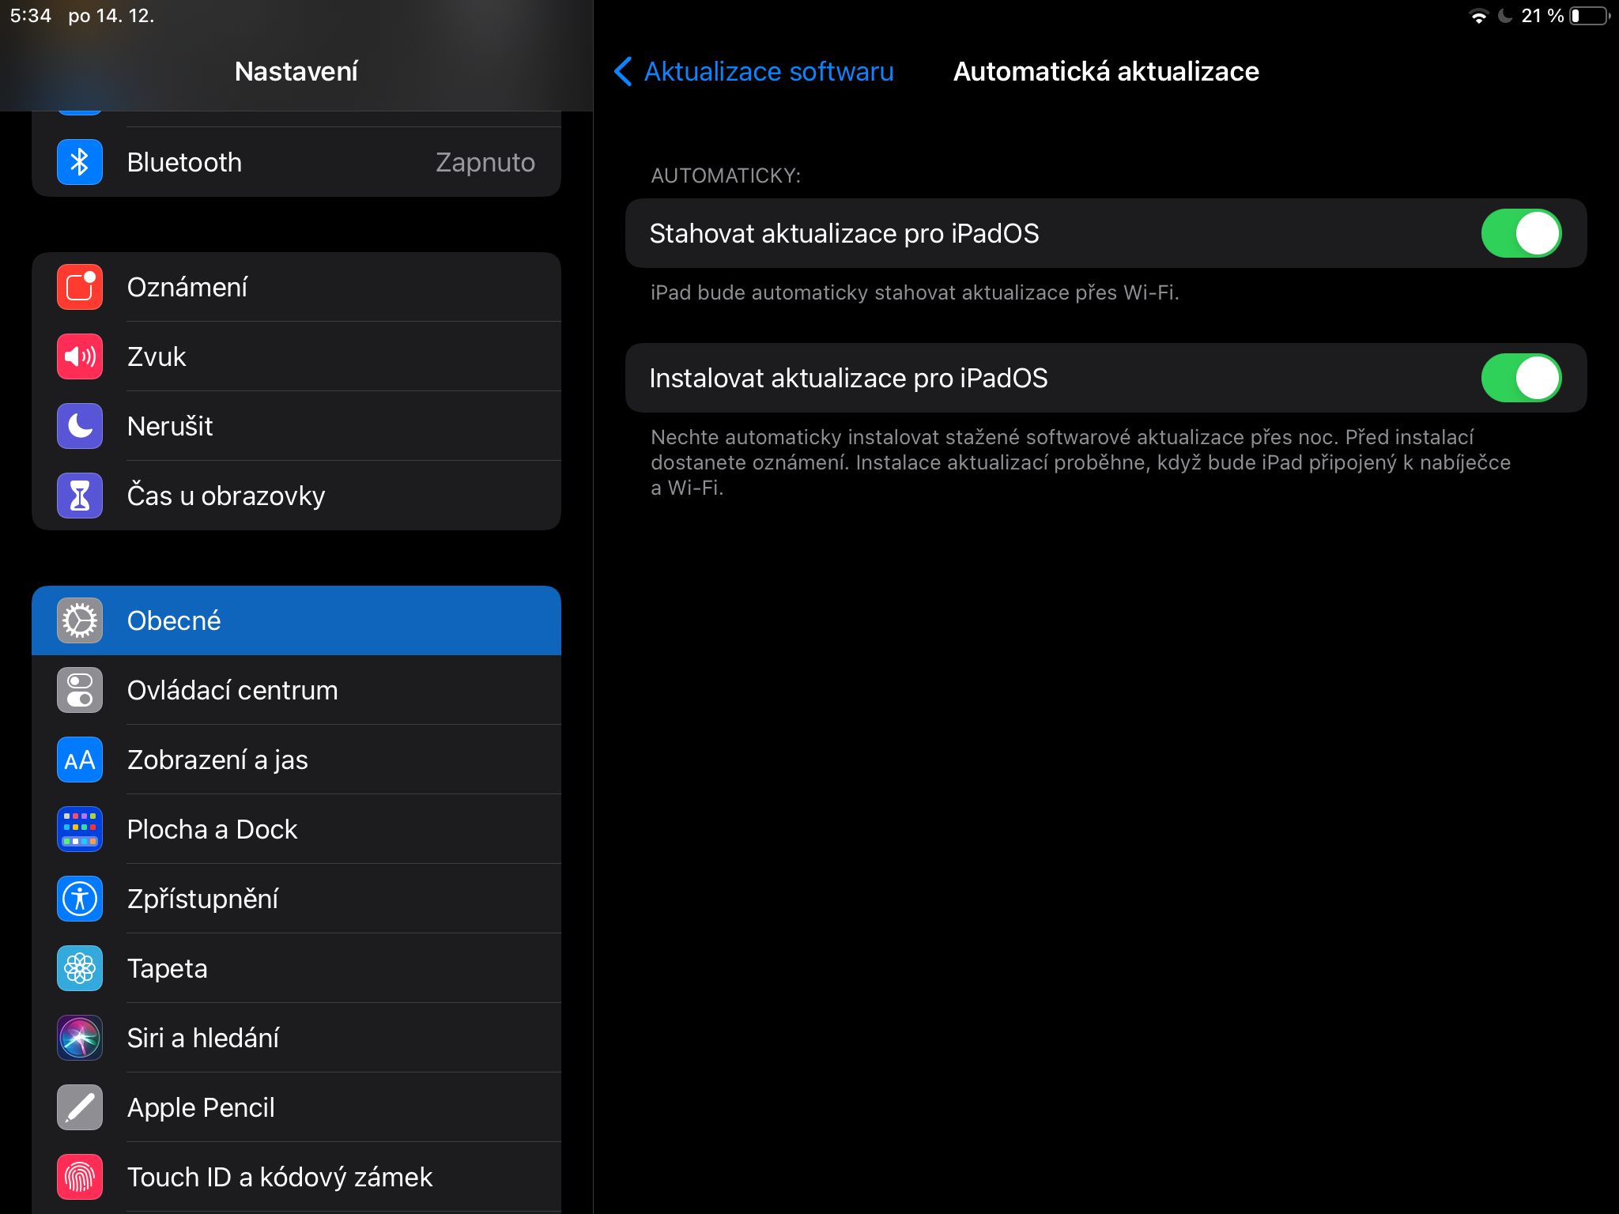Select the Obecné settings category
The image size is (1619, 1214).
pyautogui.click(x=296, y=620)
